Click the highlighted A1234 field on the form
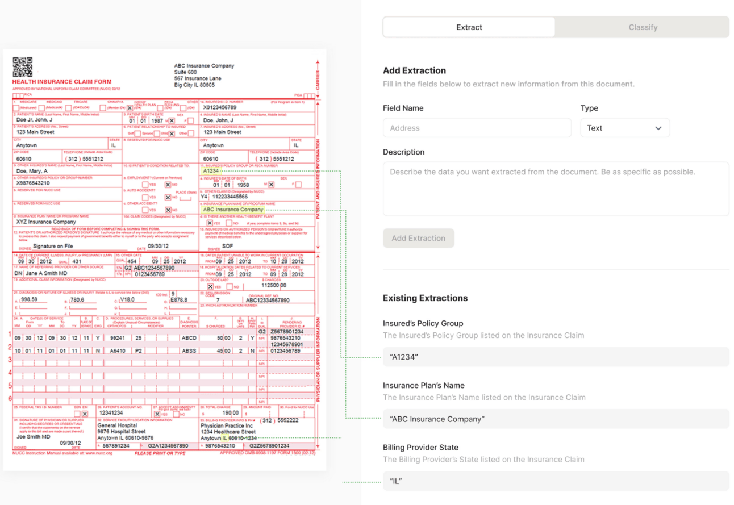Screen dimensions: 734x505 pyautogui.click(x=210, y=170)
